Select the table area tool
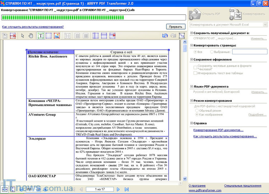This screenshot has height=194, width=269. coord(49,36)
